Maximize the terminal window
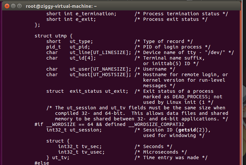The image size is (246, 165). (20, 6)
